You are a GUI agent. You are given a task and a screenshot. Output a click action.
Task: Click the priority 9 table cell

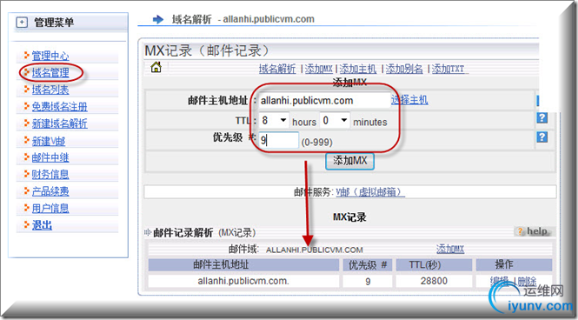(x=368, y=281)
